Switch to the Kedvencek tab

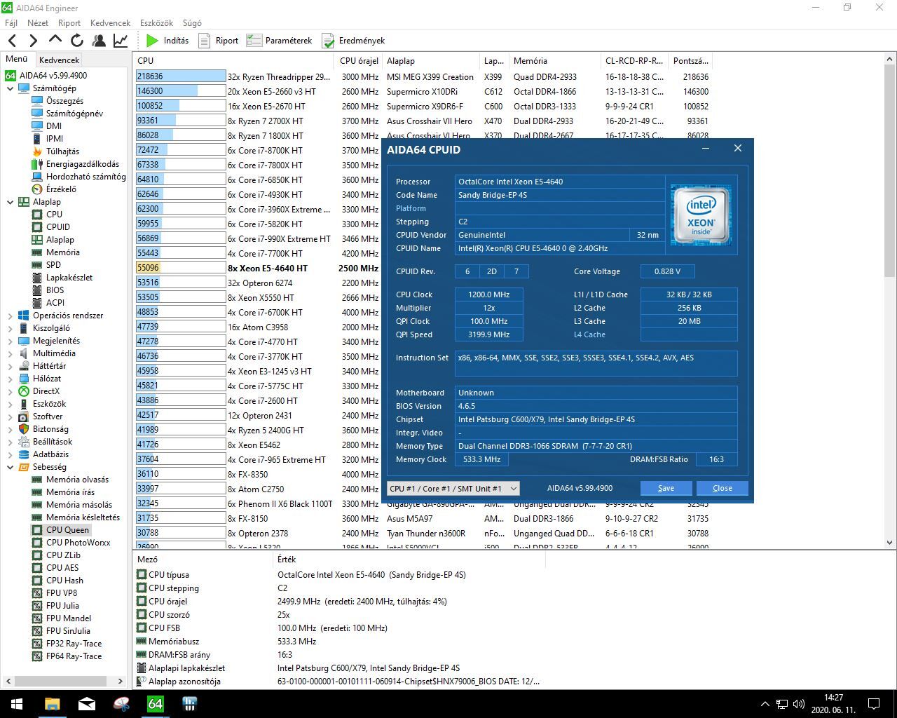coord(59,60)
